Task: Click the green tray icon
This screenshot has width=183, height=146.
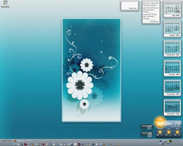Action: point(168,141)
